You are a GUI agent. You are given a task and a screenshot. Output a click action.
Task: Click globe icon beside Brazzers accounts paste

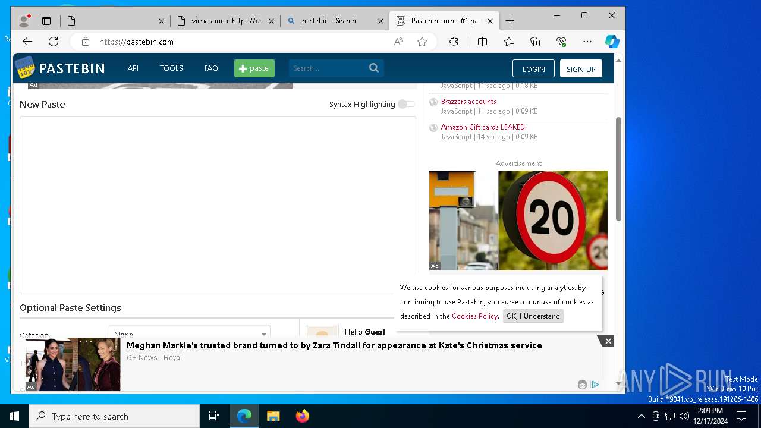(433, 102)
